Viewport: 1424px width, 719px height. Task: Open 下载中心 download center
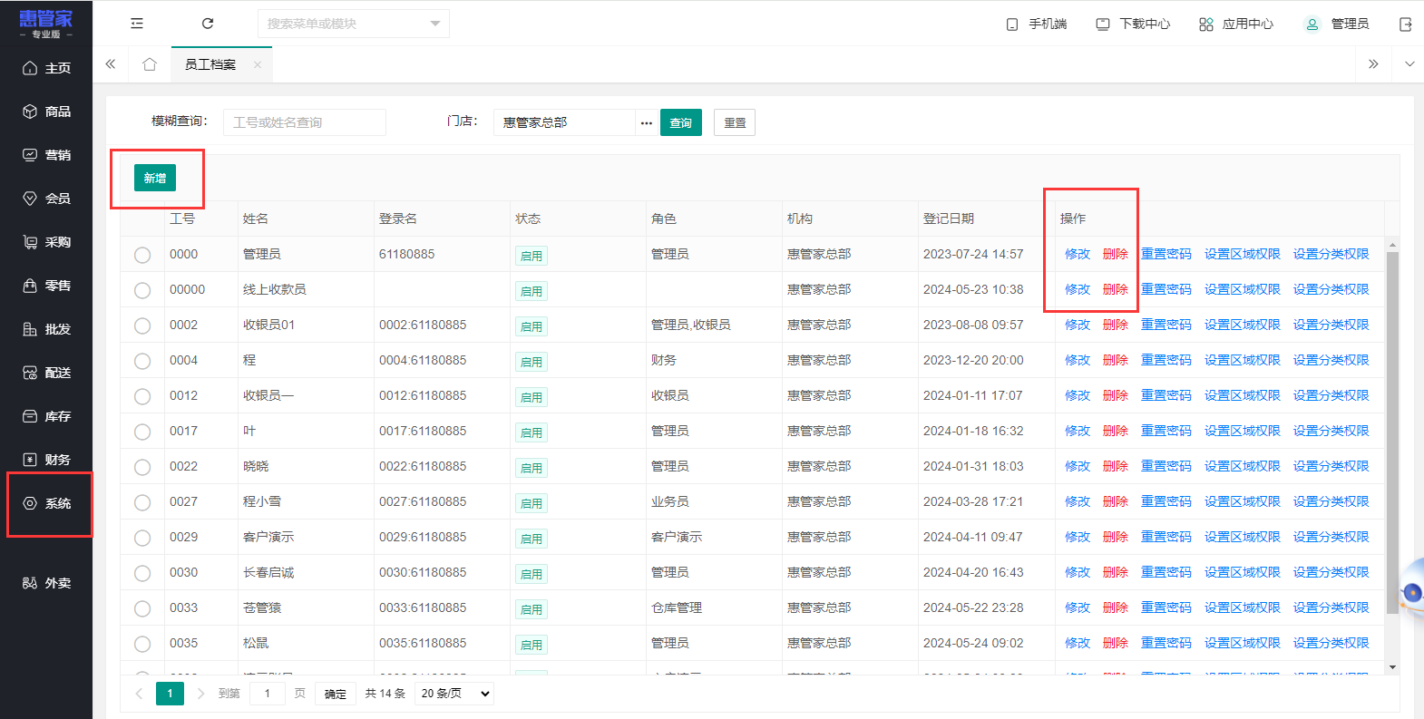1133,24
